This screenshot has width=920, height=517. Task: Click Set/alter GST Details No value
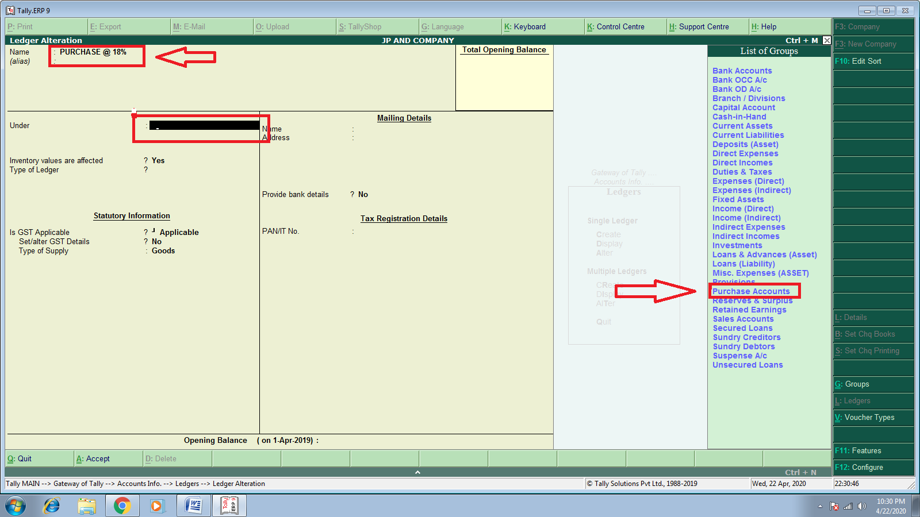[x=156, y=241]
